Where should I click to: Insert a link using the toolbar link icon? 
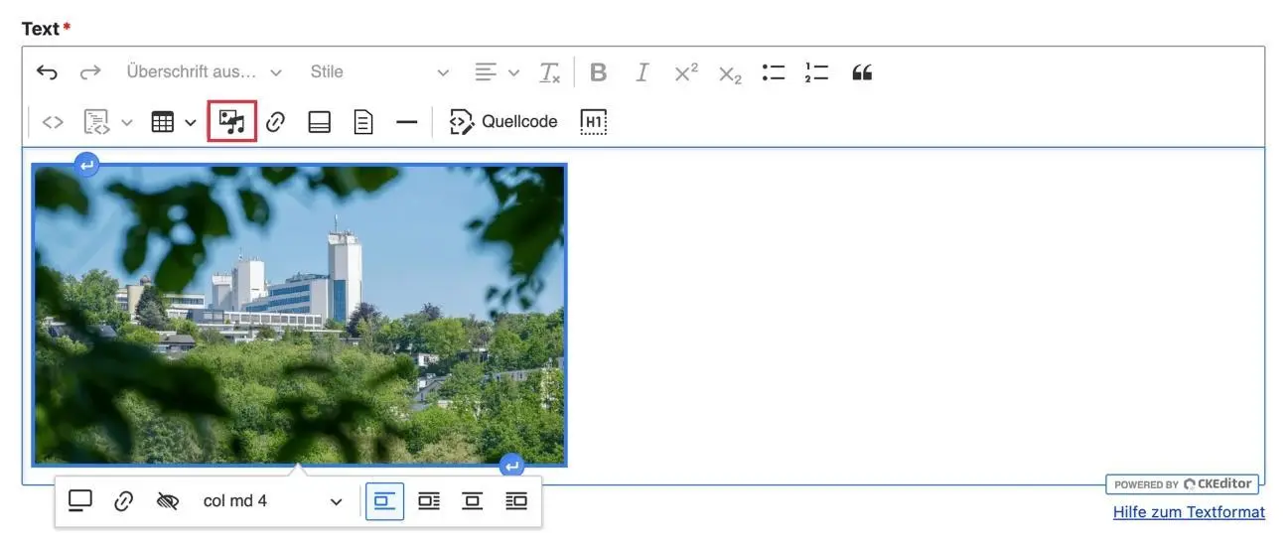(275, 122)
